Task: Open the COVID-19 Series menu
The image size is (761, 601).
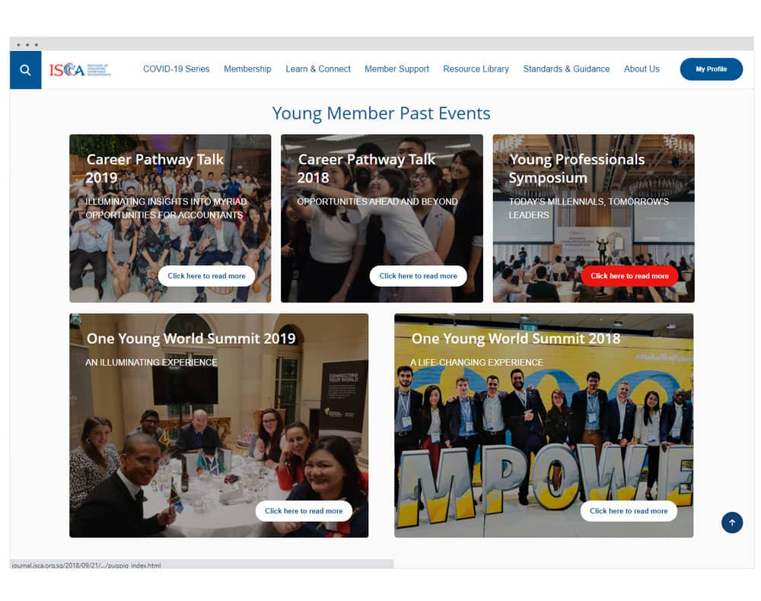Action: click(177, 69)
